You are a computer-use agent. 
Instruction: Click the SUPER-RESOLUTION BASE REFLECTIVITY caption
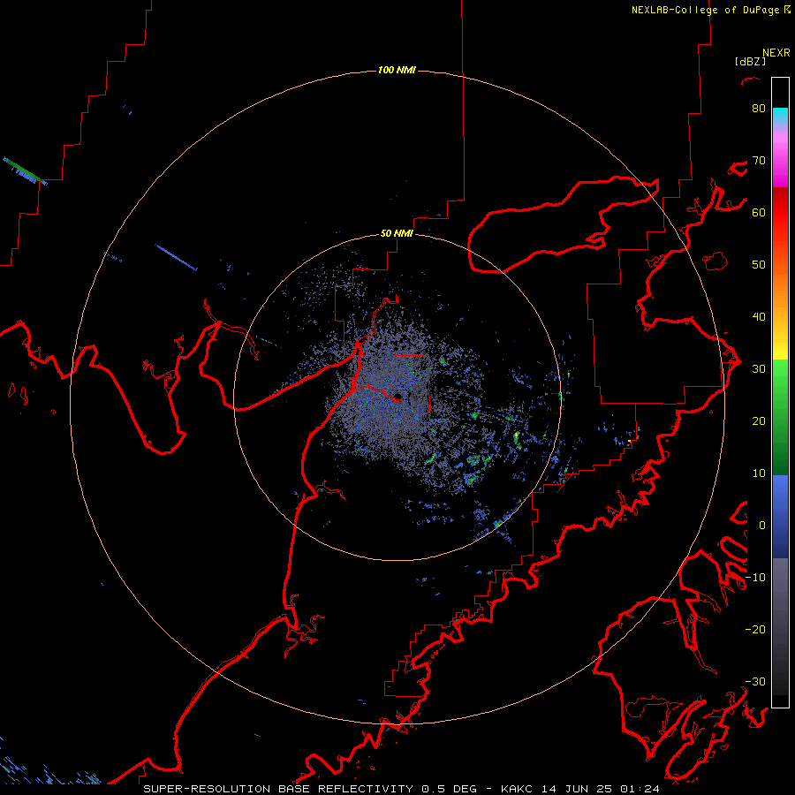pos(278,789)
